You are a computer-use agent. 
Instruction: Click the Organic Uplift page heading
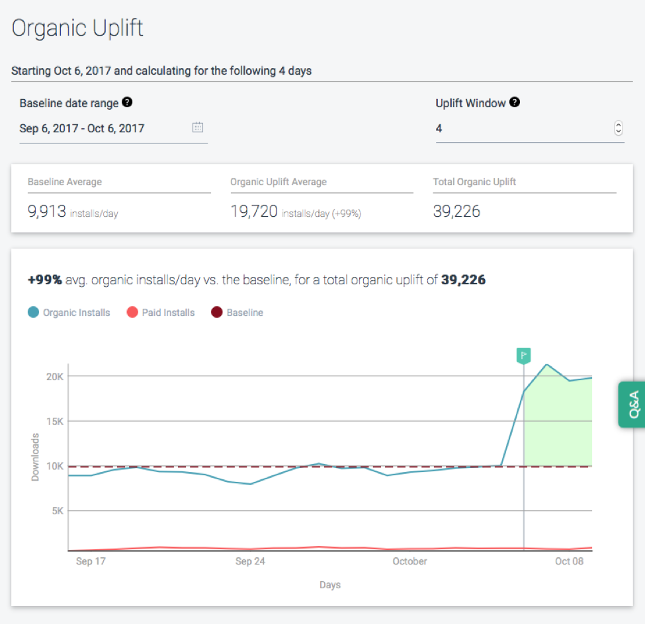[x=77, y=28]
